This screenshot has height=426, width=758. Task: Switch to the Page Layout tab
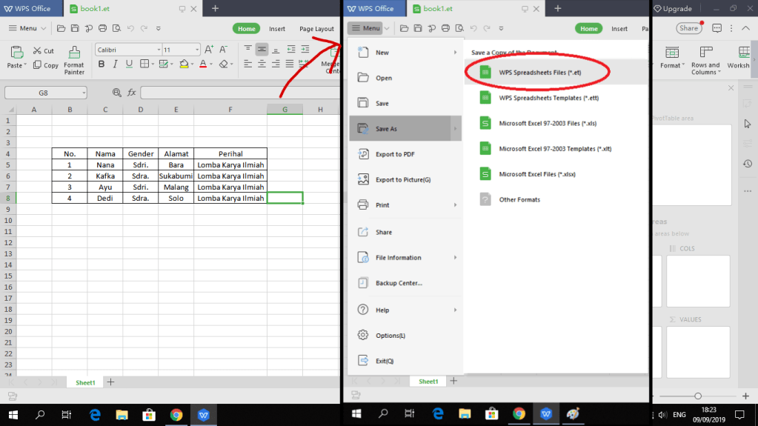pyautogui.click(x=316, y=29)
